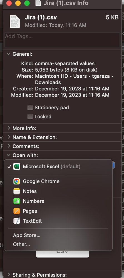Select Microsoft Excel icon in Open with list
Screen dimensions: 124x278
click(x=17, y=166)
